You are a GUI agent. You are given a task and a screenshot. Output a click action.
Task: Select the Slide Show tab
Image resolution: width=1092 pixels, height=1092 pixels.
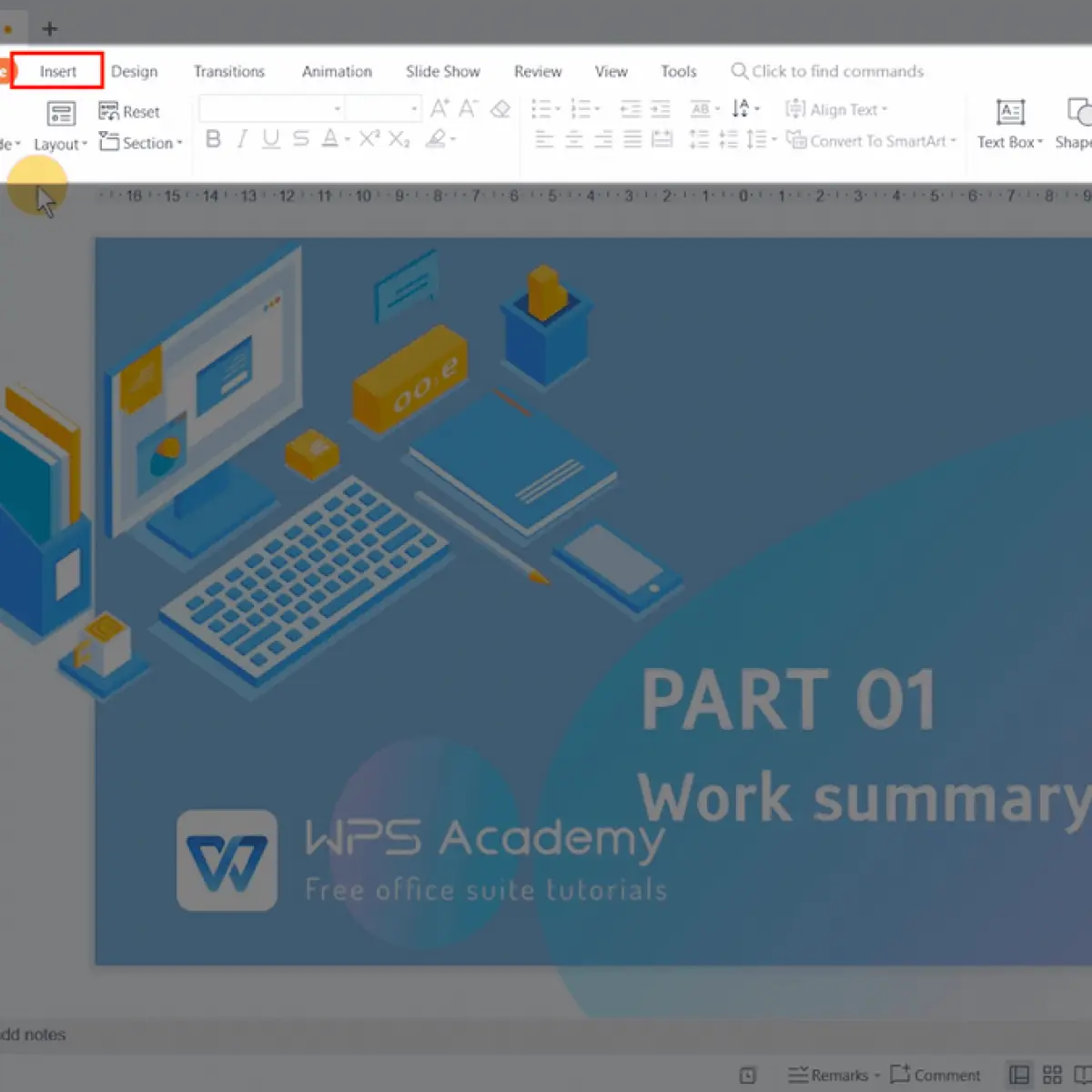(x=442, y=72)
